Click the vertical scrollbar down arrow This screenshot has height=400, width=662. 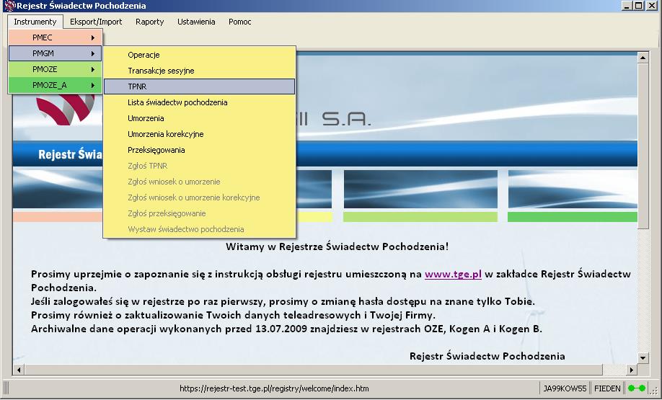[643, 358]
